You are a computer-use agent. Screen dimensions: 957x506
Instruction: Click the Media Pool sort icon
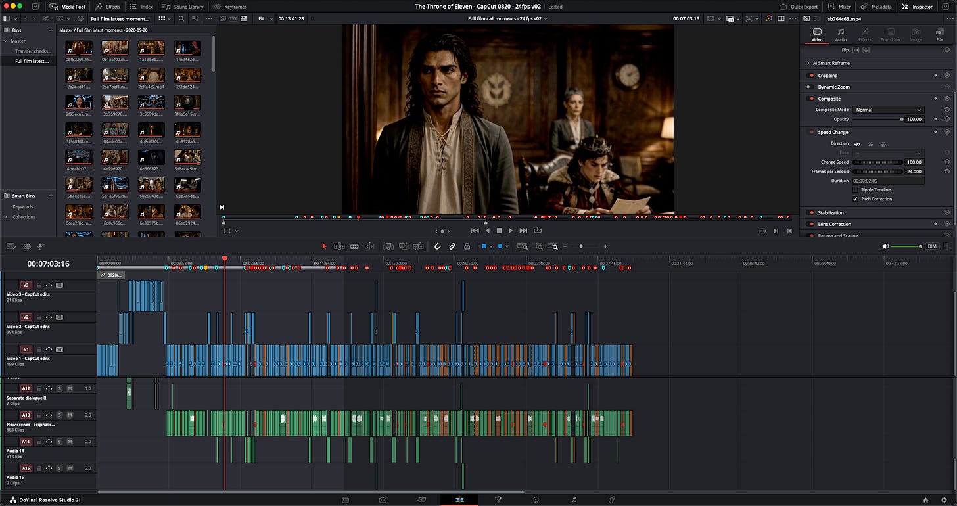194,19
